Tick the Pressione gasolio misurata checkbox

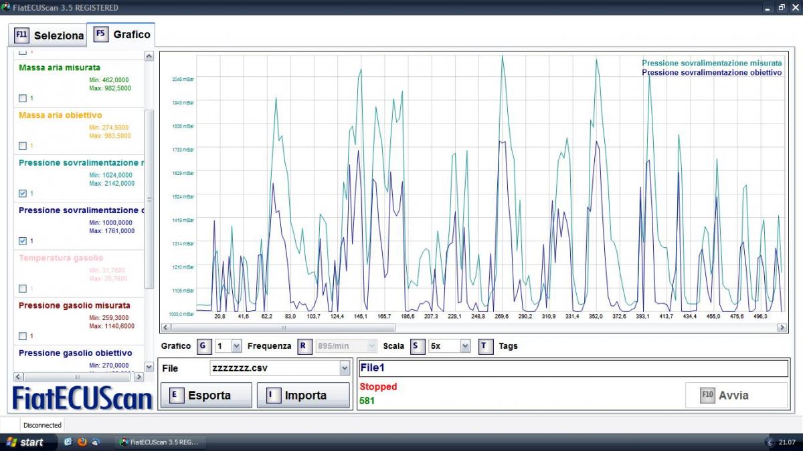click(x=23, y=336)
